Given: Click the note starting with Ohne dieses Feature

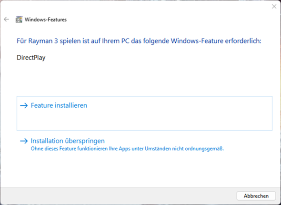Looking at the screenshot, I should pos(127,149).
